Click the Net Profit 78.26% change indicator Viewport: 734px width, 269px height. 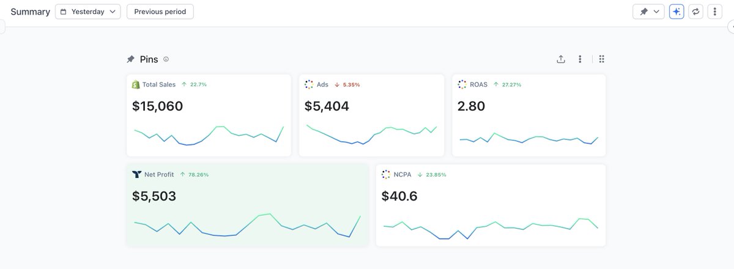point(194,174)
